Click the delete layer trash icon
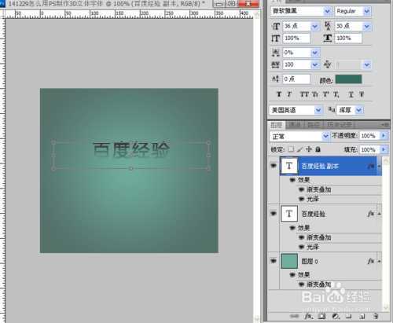 [x=376, y=316]
